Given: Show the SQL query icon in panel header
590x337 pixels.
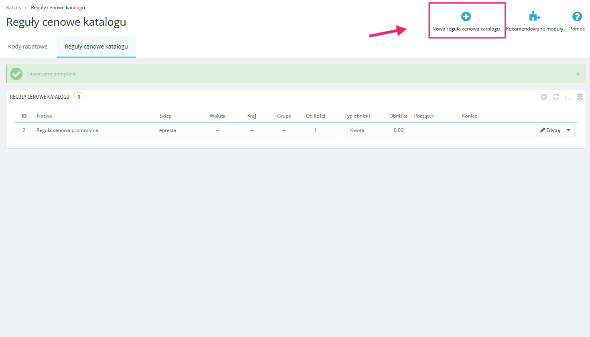Looking at the screenshot, I should coord(568,97).
